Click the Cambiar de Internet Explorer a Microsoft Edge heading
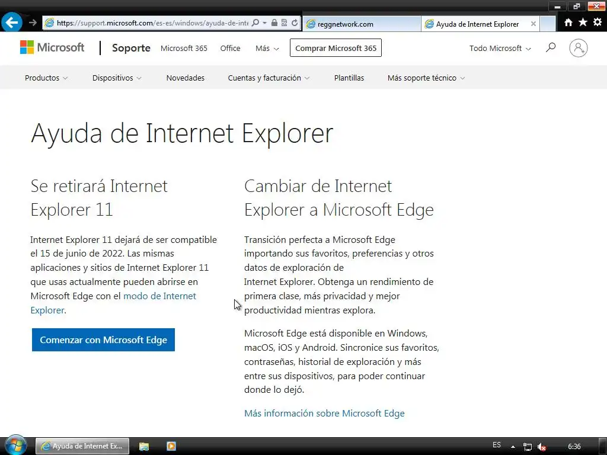607x455 pixels. tap(339, 198)
